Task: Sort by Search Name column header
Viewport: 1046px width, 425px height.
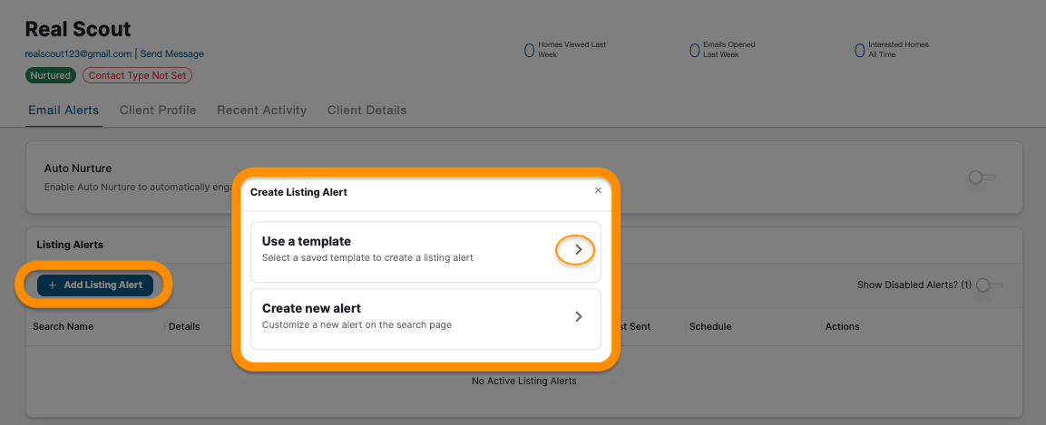Action: coord(64,326)
